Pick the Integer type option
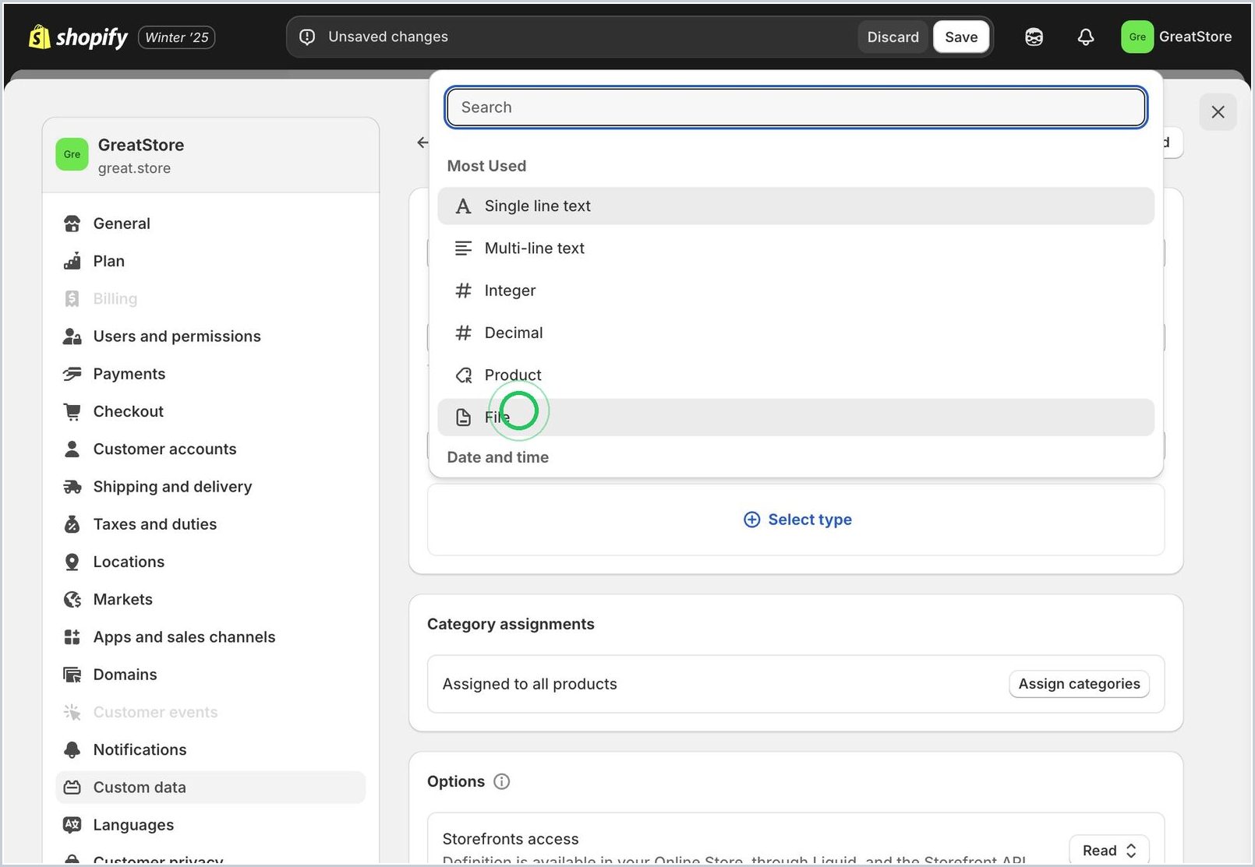This screenshot has height=867, width=1255. click(x=796, y=291)
